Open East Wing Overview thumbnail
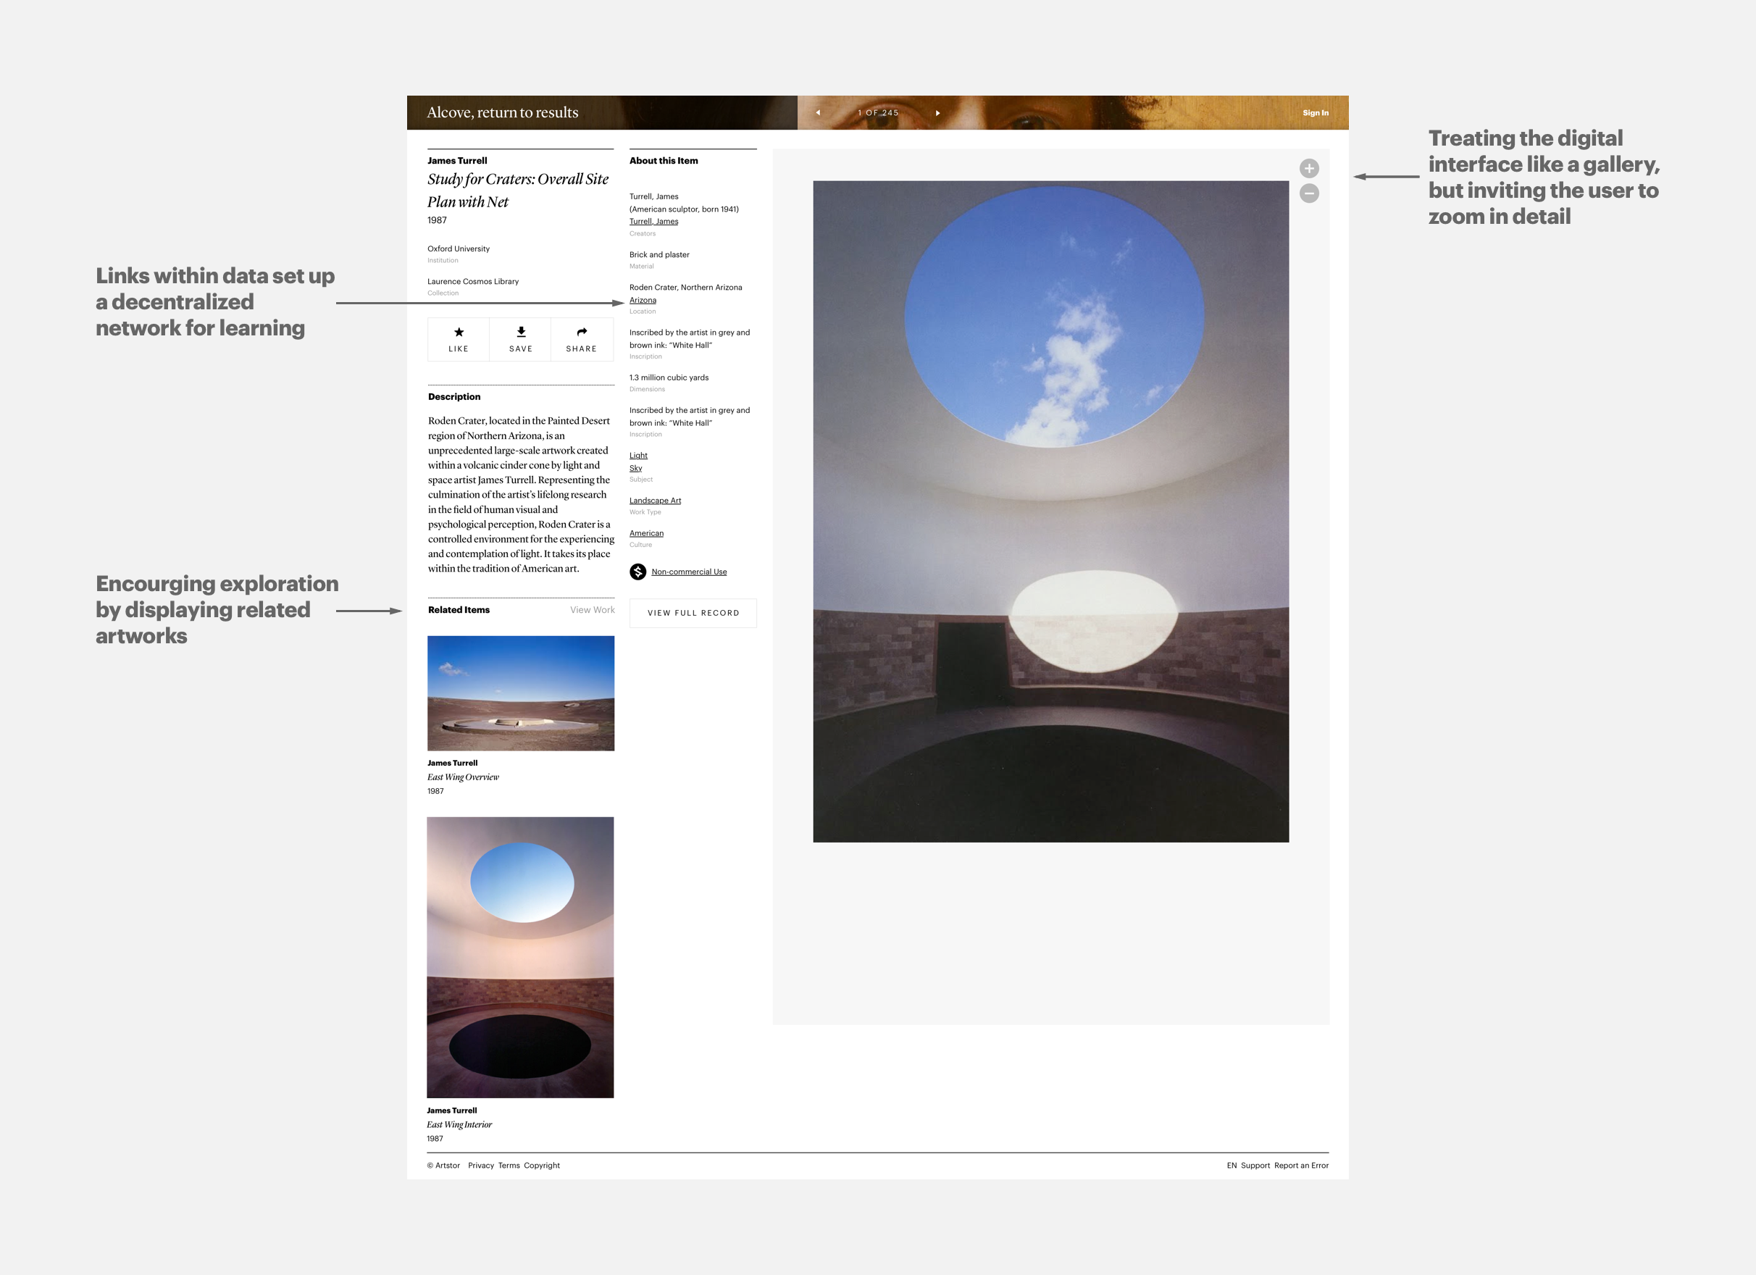1756x1275 pixels. tap(521, 693)
